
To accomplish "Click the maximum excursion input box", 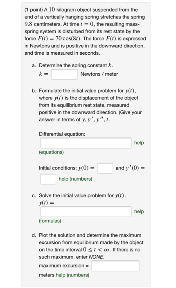I will click(x=115, y=266).
